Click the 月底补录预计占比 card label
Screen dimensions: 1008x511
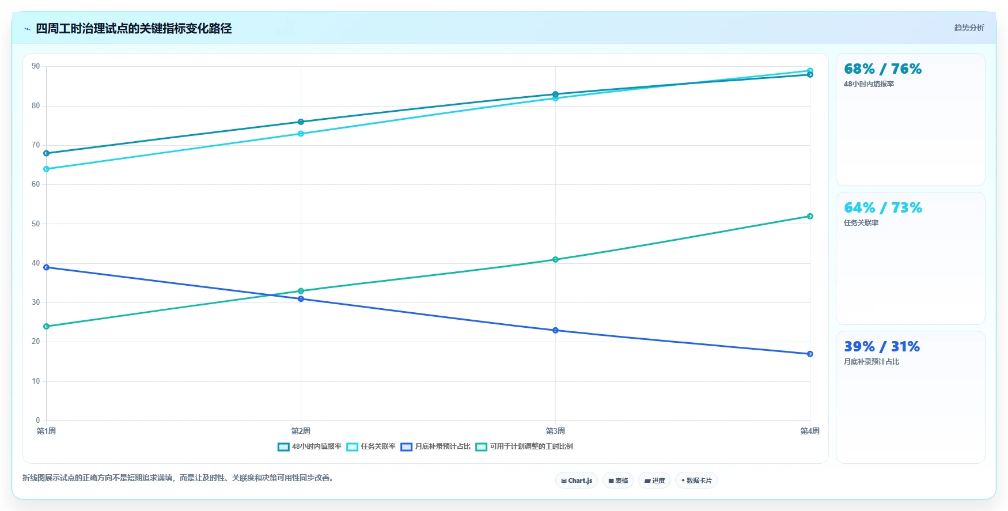871,362
